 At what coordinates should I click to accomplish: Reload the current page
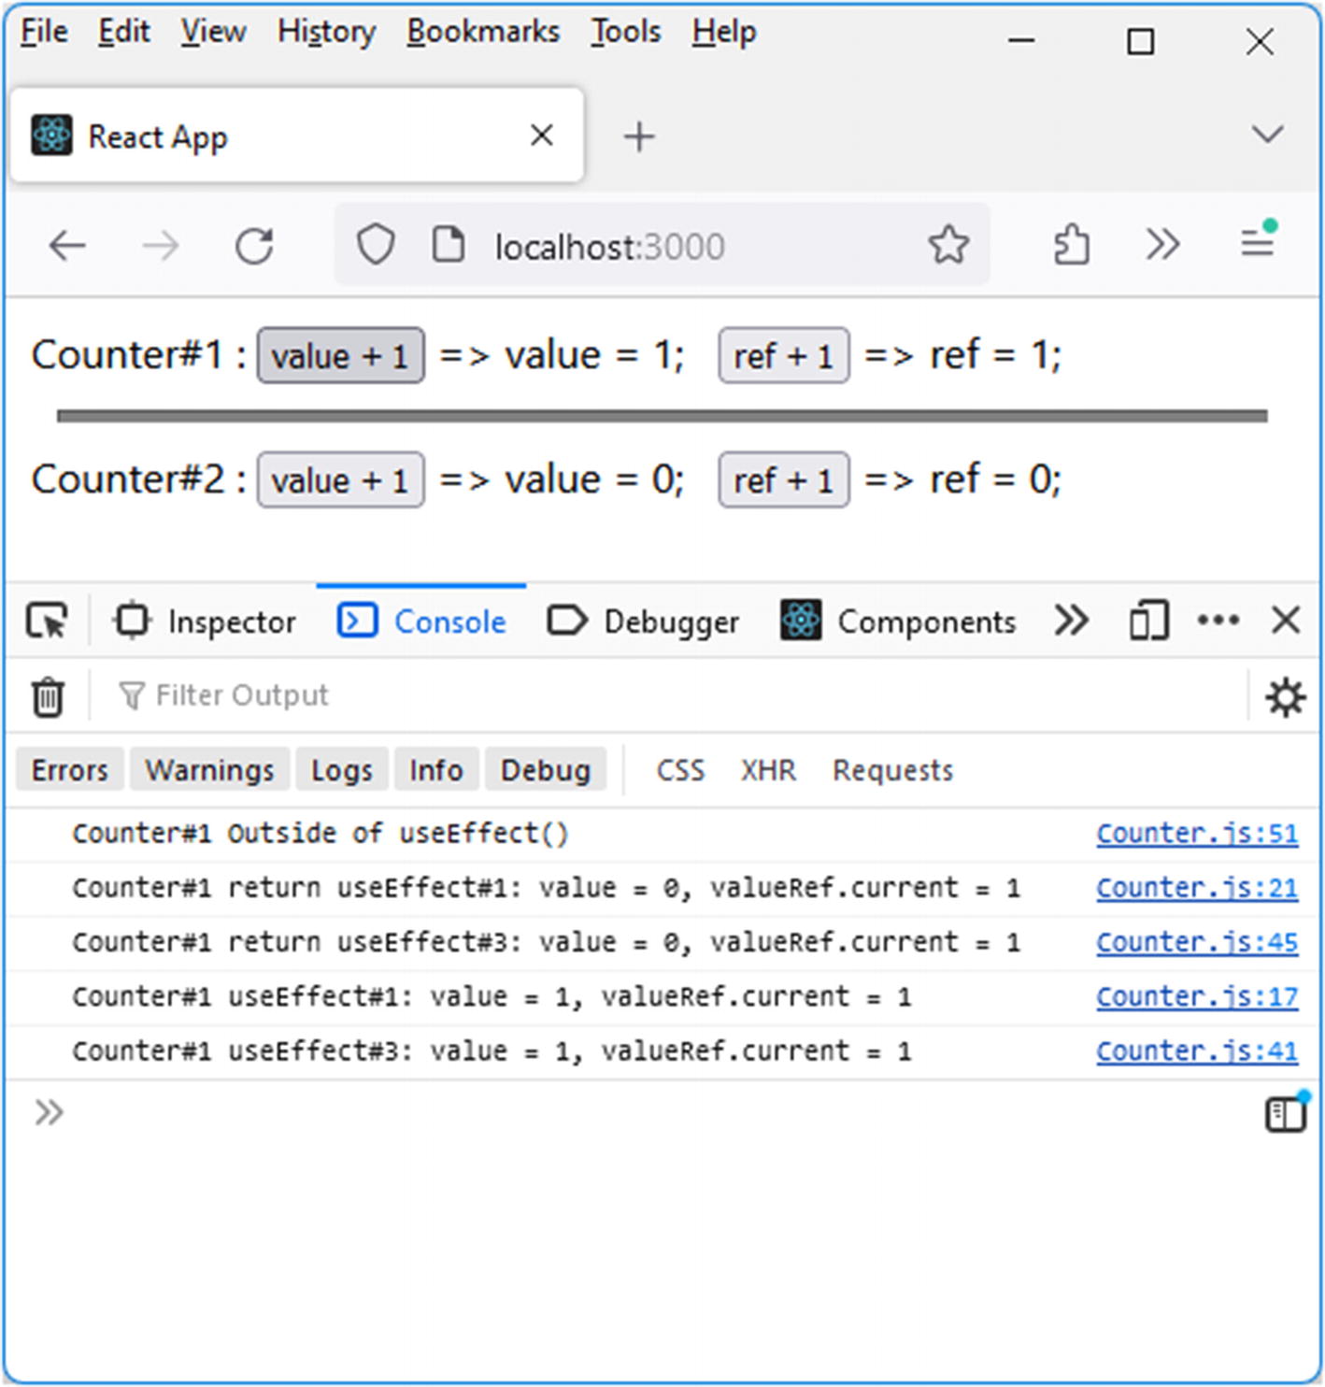point(254,247)
